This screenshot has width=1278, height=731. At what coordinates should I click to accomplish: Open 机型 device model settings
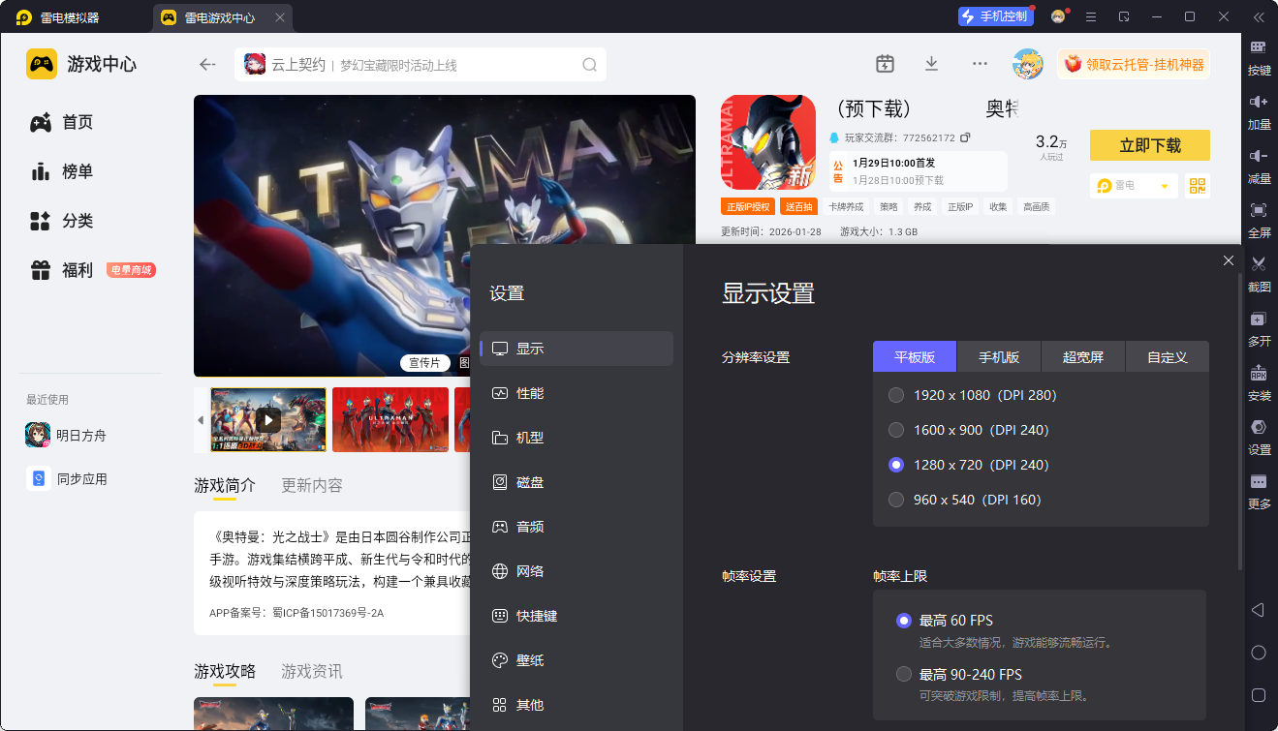point(577,438)
